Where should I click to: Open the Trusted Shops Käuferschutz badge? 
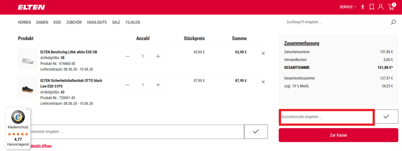click(18, 129)
